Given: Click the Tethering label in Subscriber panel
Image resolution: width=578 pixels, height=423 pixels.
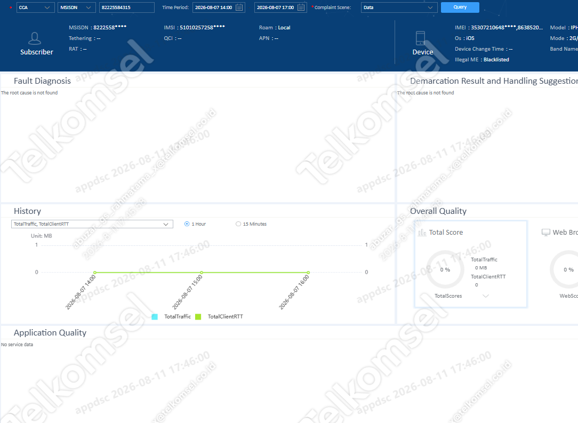Looking at the screenshot, I should 80,38.
